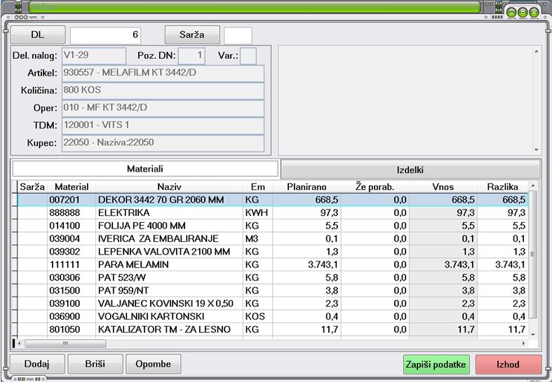The width and height of the screenshot is (552, 382).
Task: Click the materials table up scroll arrow
Action: 533,186
